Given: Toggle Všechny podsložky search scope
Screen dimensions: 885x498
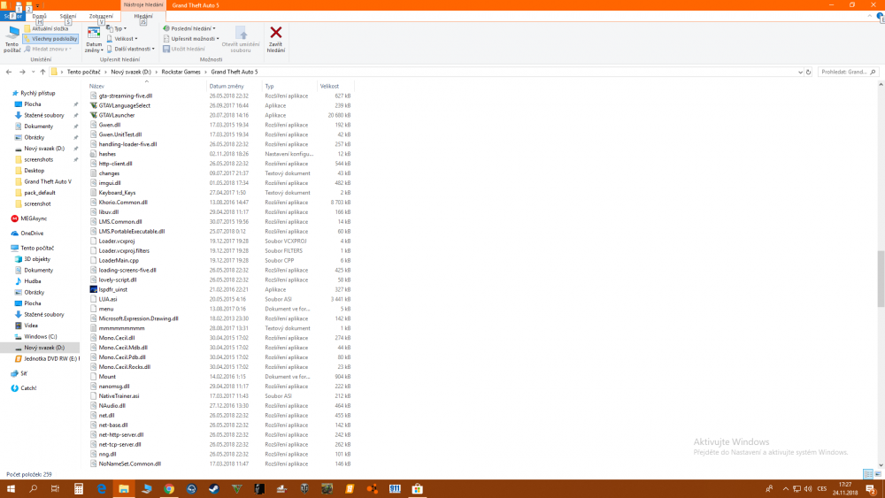Looking at the screenshot, I should [50, 39].
